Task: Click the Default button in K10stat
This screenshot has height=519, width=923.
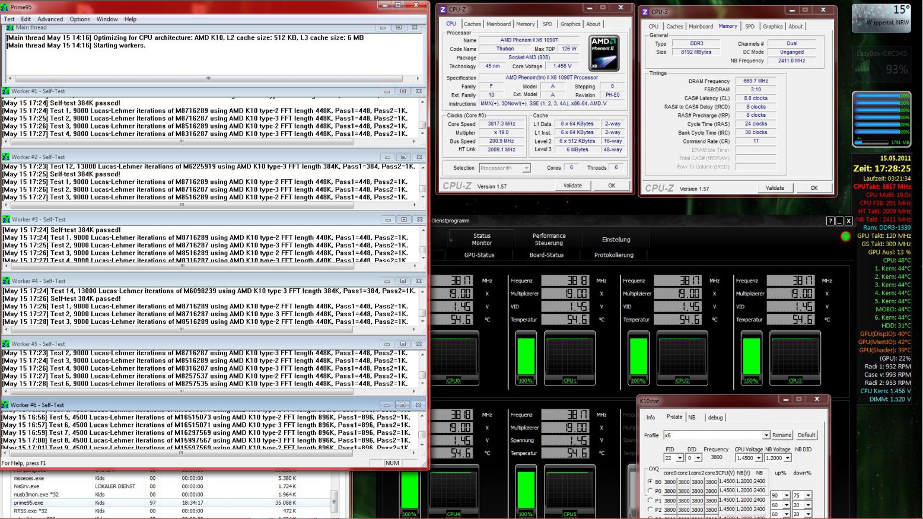Action: pyautogui.click(x=806, y=435)
